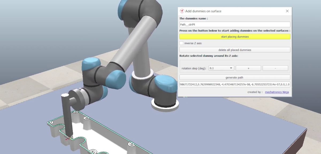Click the dummies name text field
Viewport: 321px width, 154px height.
pos(235,24)
